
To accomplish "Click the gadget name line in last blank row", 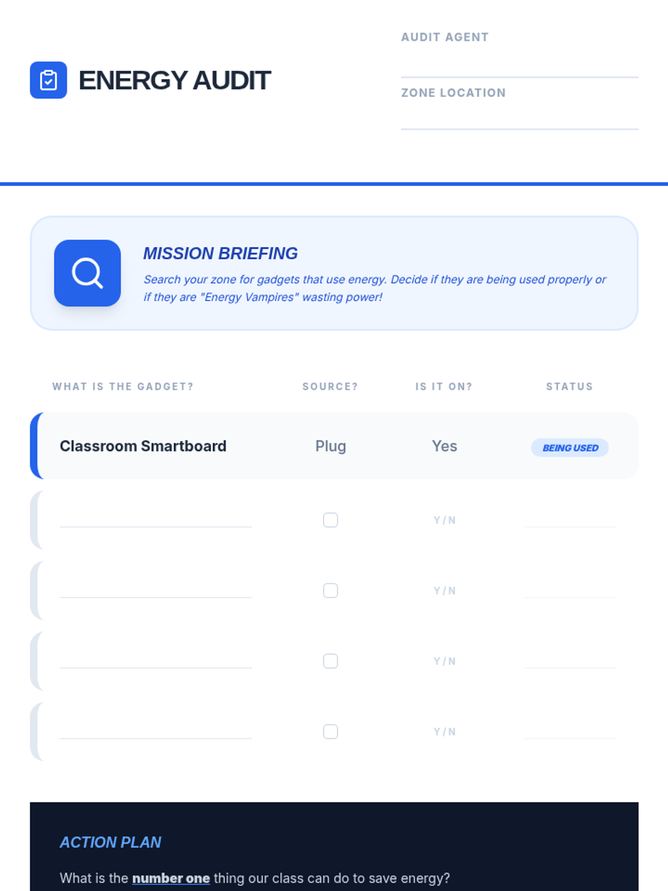I will [155, 730].
